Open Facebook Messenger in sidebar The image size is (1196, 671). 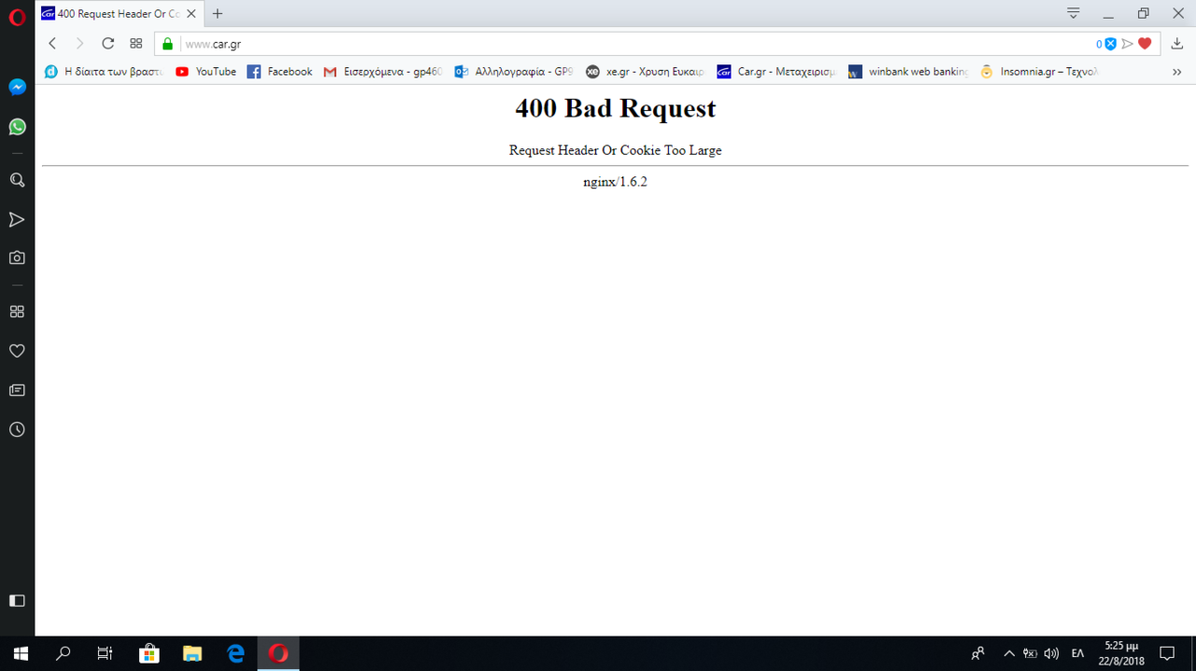click(x=17, y=87)
